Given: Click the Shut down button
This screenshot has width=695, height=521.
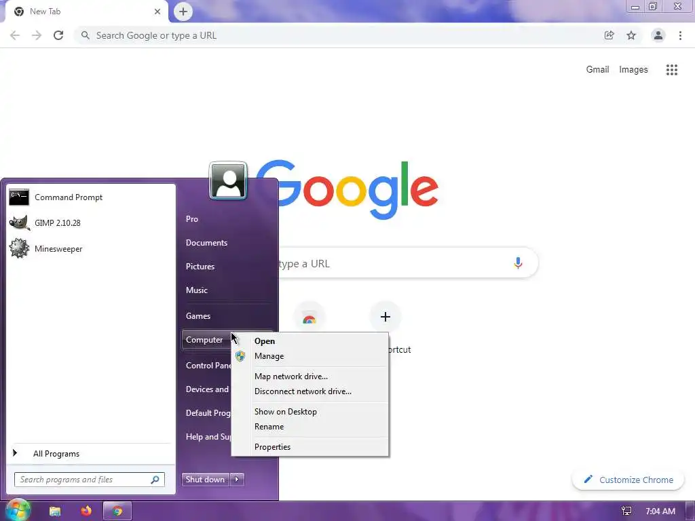Looking at the screenshot, I should pos(205,480).
